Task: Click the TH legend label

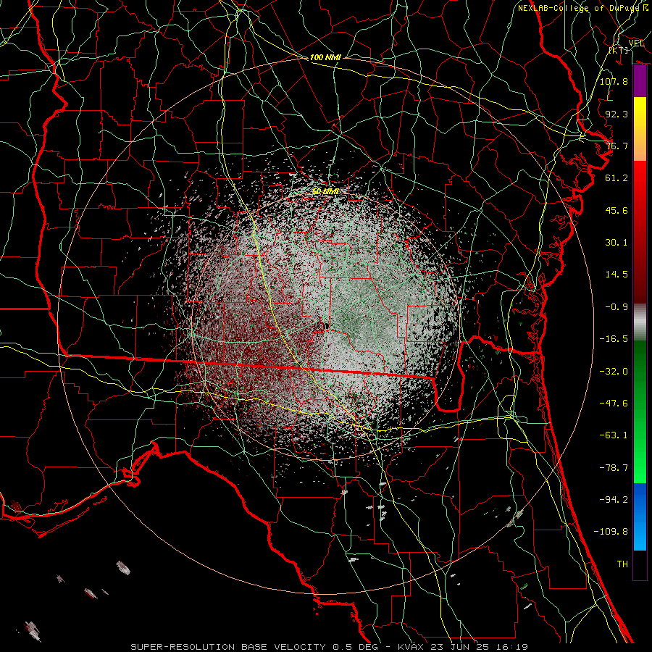Action: (x=622, y=564)
